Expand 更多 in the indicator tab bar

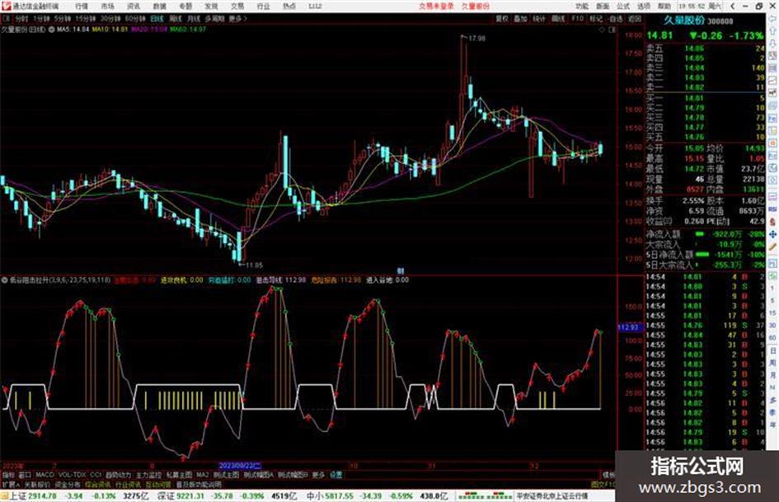click(x=318, y=475)
